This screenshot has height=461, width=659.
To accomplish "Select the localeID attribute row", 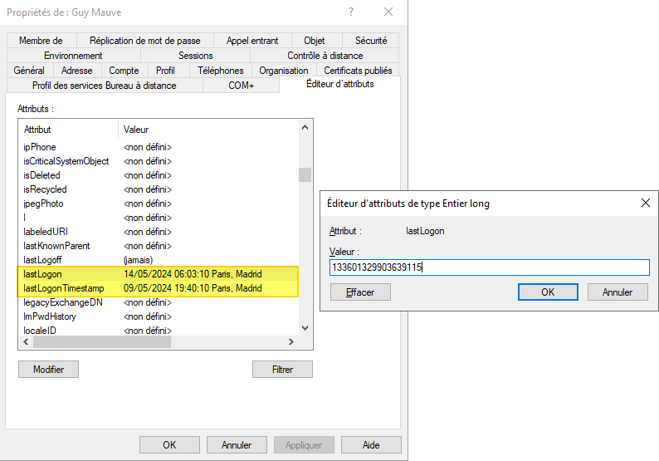I will pyautogui.click(x=159, y=331).
